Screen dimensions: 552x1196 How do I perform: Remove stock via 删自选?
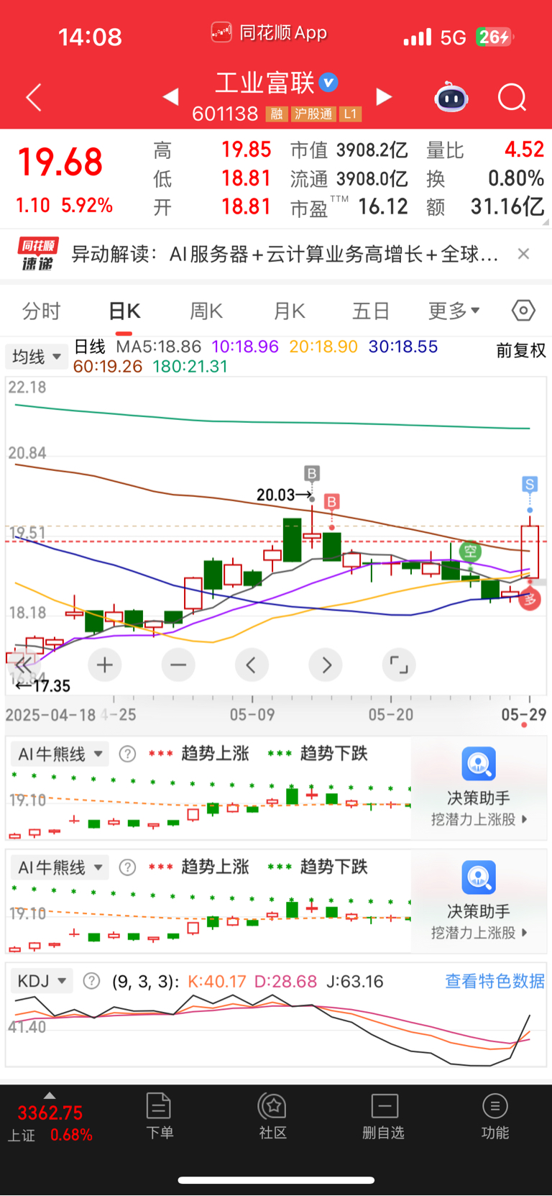coord(384,1116)
